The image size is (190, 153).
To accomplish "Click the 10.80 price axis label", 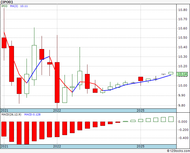I will (x=183, y=10).
